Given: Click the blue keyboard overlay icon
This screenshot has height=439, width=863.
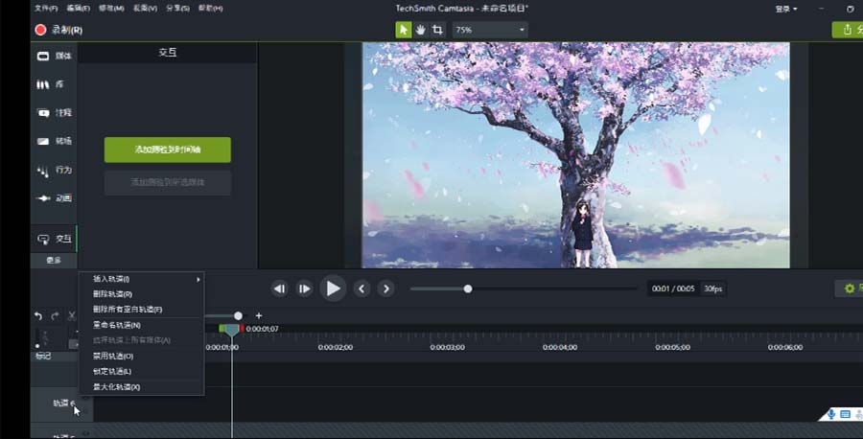Looking at the screenshot, I should coord(846,414).
